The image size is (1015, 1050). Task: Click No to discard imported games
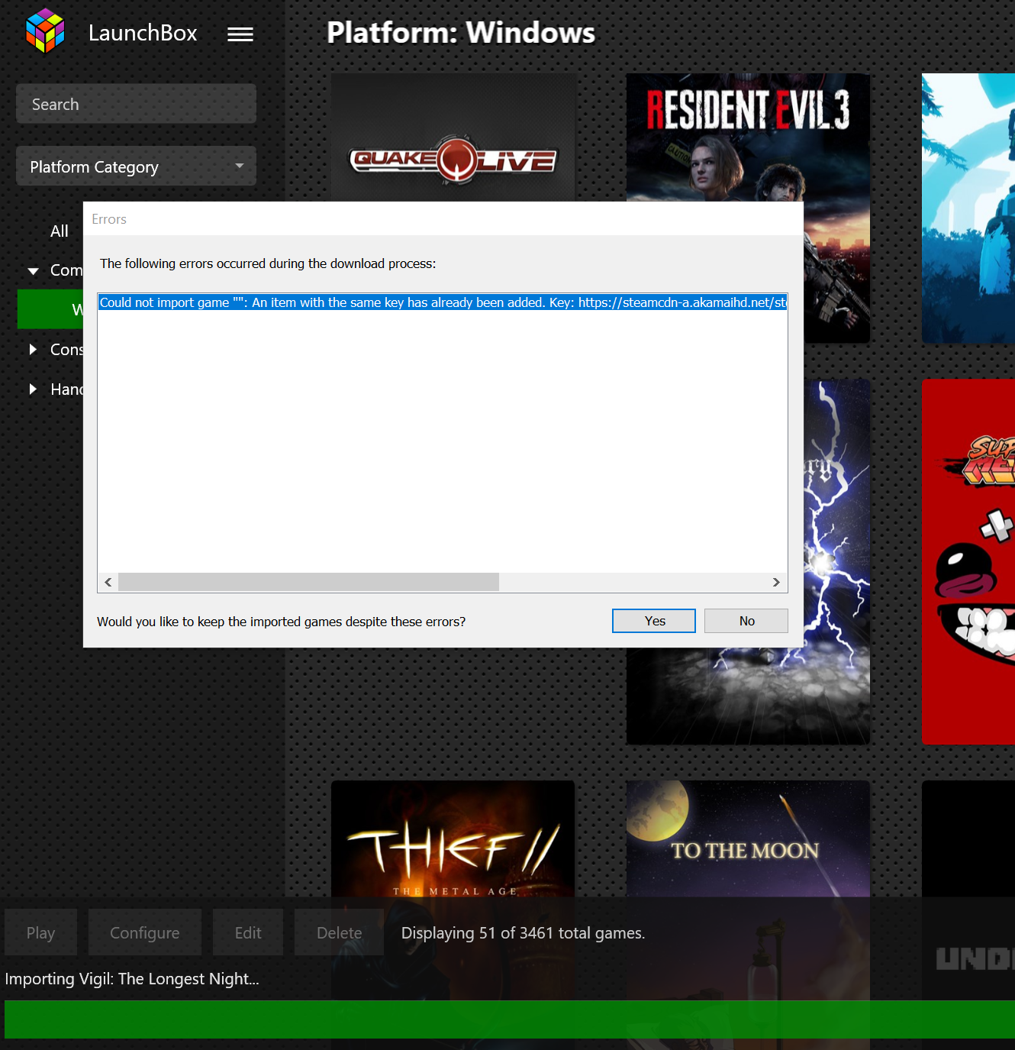click(x=746, y=621)
